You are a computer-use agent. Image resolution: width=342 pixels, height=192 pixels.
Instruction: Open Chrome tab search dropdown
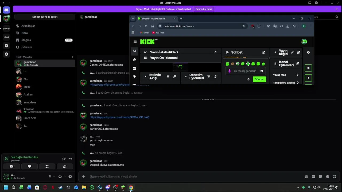133,19
